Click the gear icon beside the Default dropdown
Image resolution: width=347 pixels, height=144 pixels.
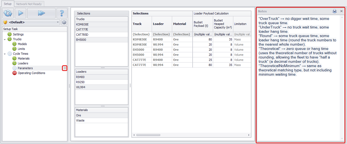pyautogui.click(x=64, y=22)
